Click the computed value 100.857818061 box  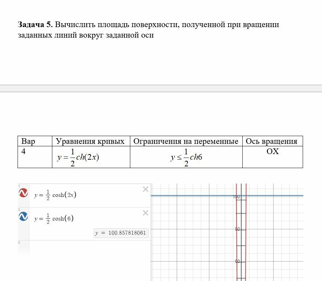coord(121,233)
